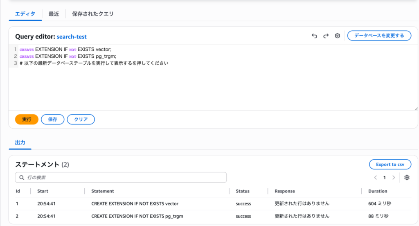The image size is (419, 226).
Task: Go to the previous page of statements
Action: (375, 178)
